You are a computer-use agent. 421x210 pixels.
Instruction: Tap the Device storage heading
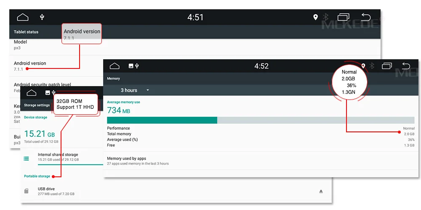pyautogui.click(x=35, y=117)
